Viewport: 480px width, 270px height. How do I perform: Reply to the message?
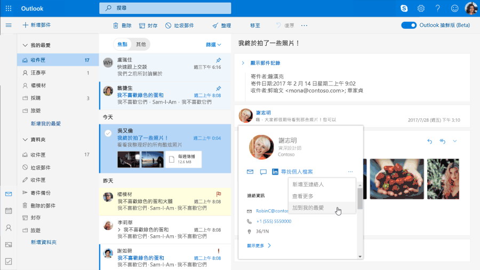(x=430, y=141)
